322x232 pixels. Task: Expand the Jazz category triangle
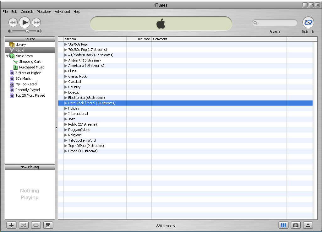66,119
